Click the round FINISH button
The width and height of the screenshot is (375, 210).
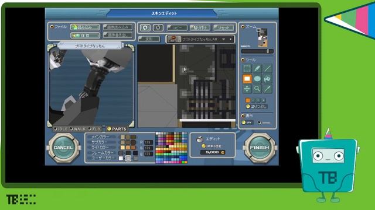(x=260, y=148)
